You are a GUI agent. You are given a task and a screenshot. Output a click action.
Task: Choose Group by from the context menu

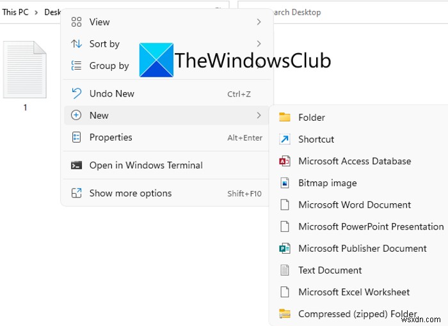click(x=166, y=66)
